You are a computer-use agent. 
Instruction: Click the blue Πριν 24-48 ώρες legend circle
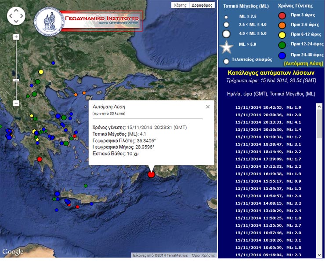pyautogui.click(x=282, y=55)
